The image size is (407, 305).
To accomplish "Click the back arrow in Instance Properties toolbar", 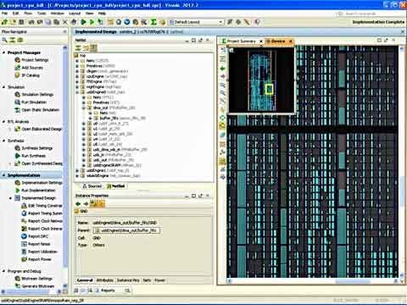I will [x=78, y=204].
